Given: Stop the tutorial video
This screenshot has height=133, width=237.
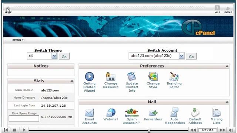Looking at the screenshot, I should pyautogui.click(x=15, y=130).
